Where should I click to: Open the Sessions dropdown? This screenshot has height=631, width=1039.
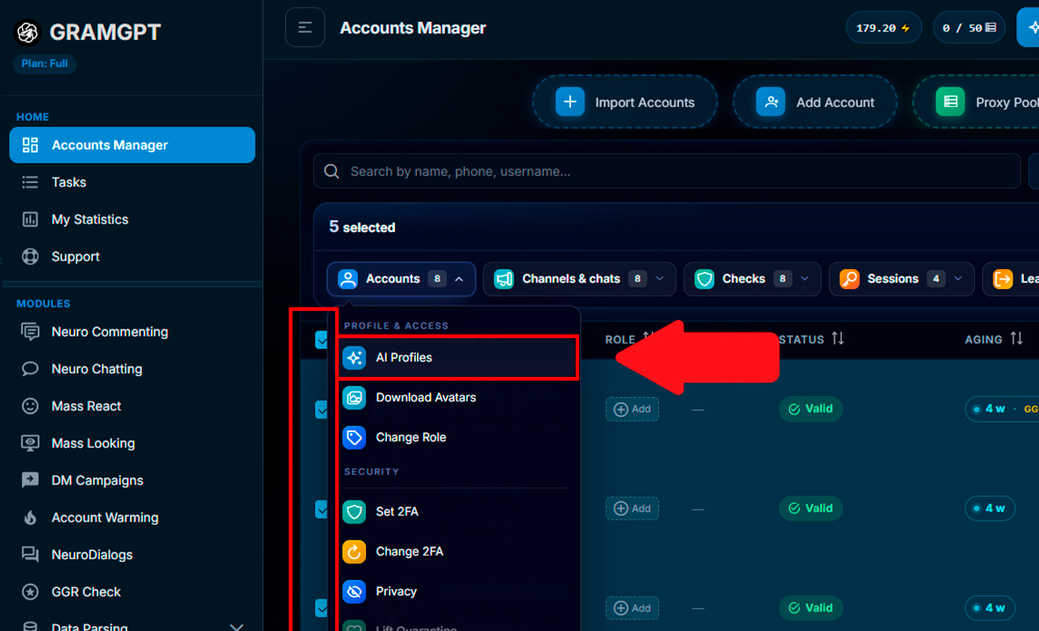point(901,279)
